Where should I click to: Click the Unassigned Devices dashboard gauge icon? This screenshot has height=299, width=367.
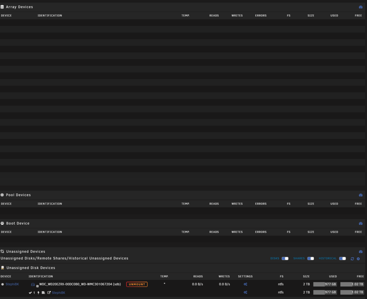[361, 252]
